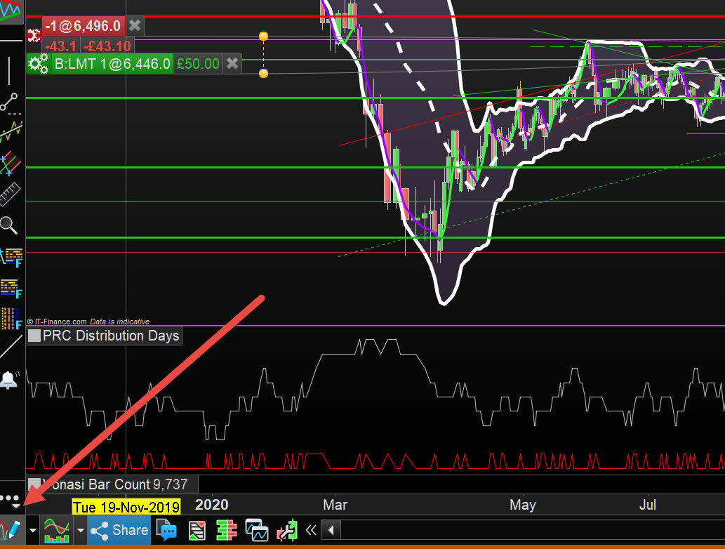Image resolution: width=725 pixels, height=549 pixels.
Task: Open settings gears for B:LMT order
Action: pos(38,63)
